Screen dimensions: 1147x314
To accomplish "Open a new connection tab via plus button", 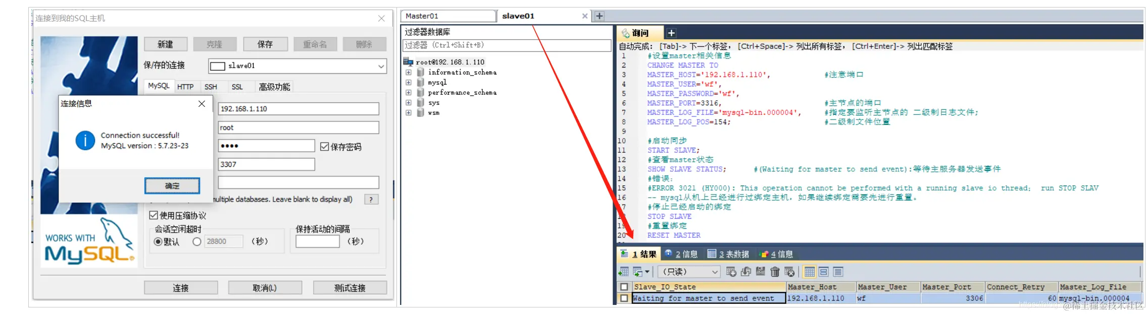I will 599,16.
